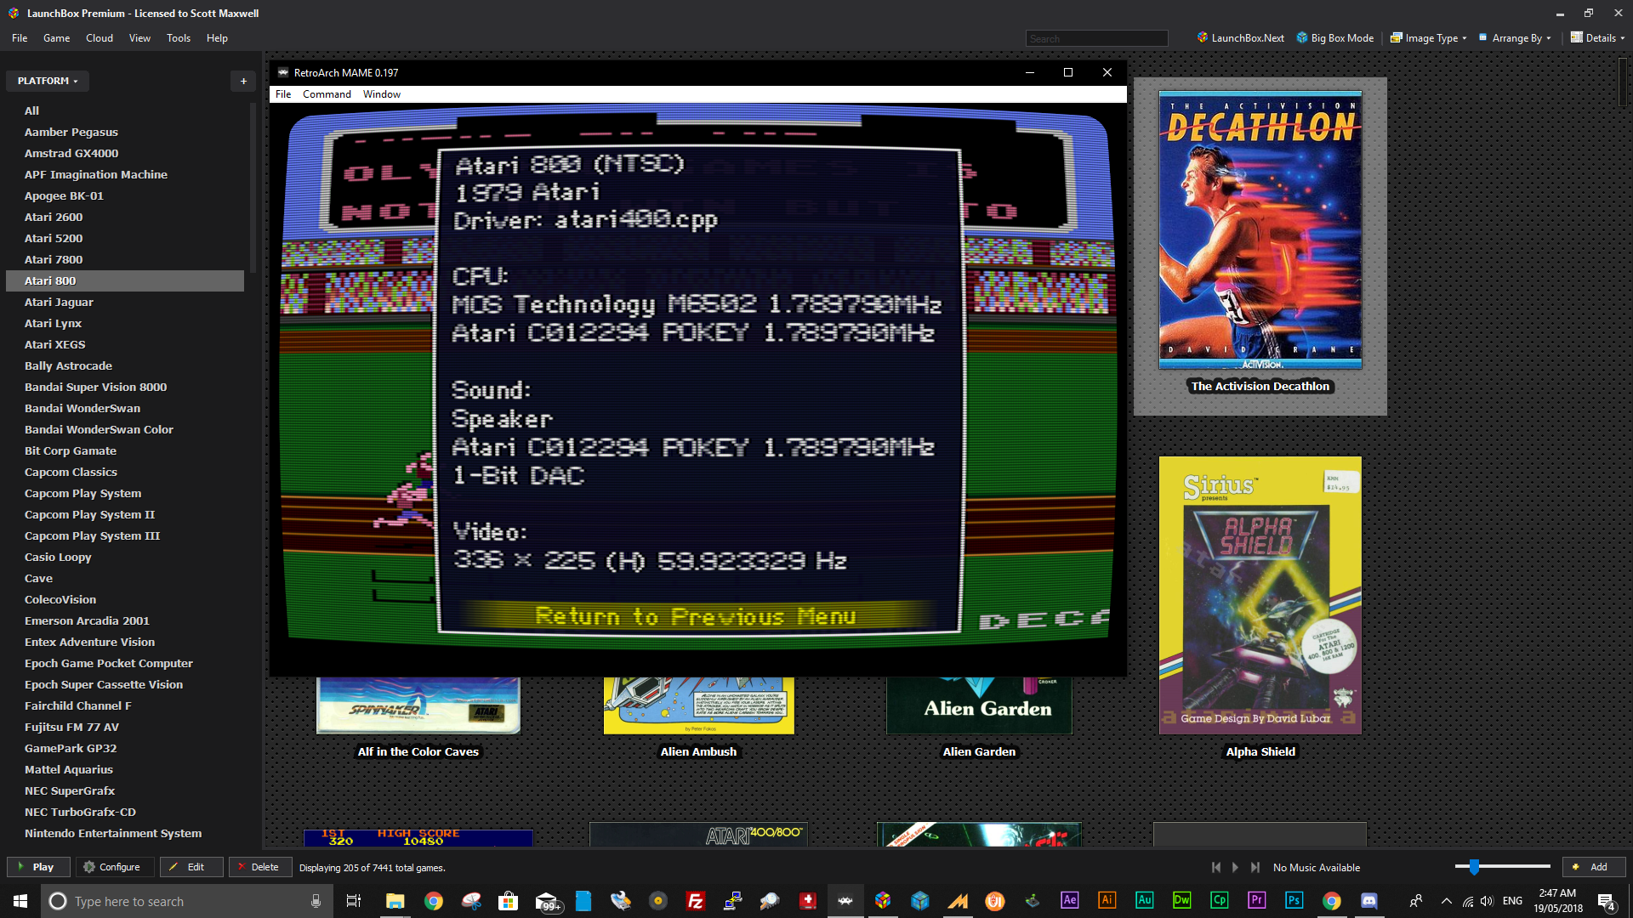Adjust the image size slider thumb
Viewport: 1633px width, 918px height.
click(x=1474, y=867)
